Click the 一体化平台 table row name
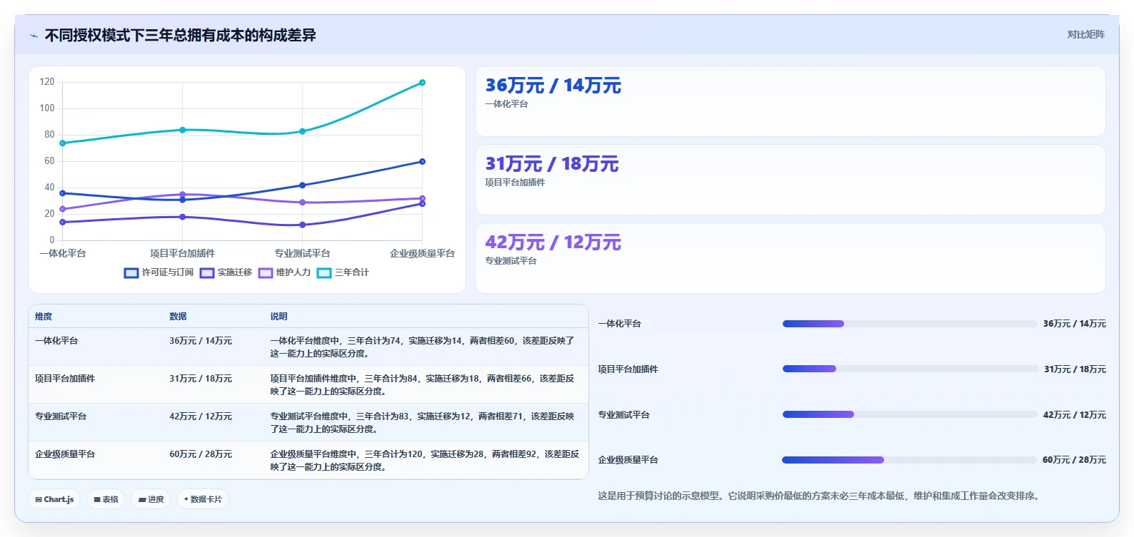This screenshot has height=537, width=1134. [x=56, y=341]
